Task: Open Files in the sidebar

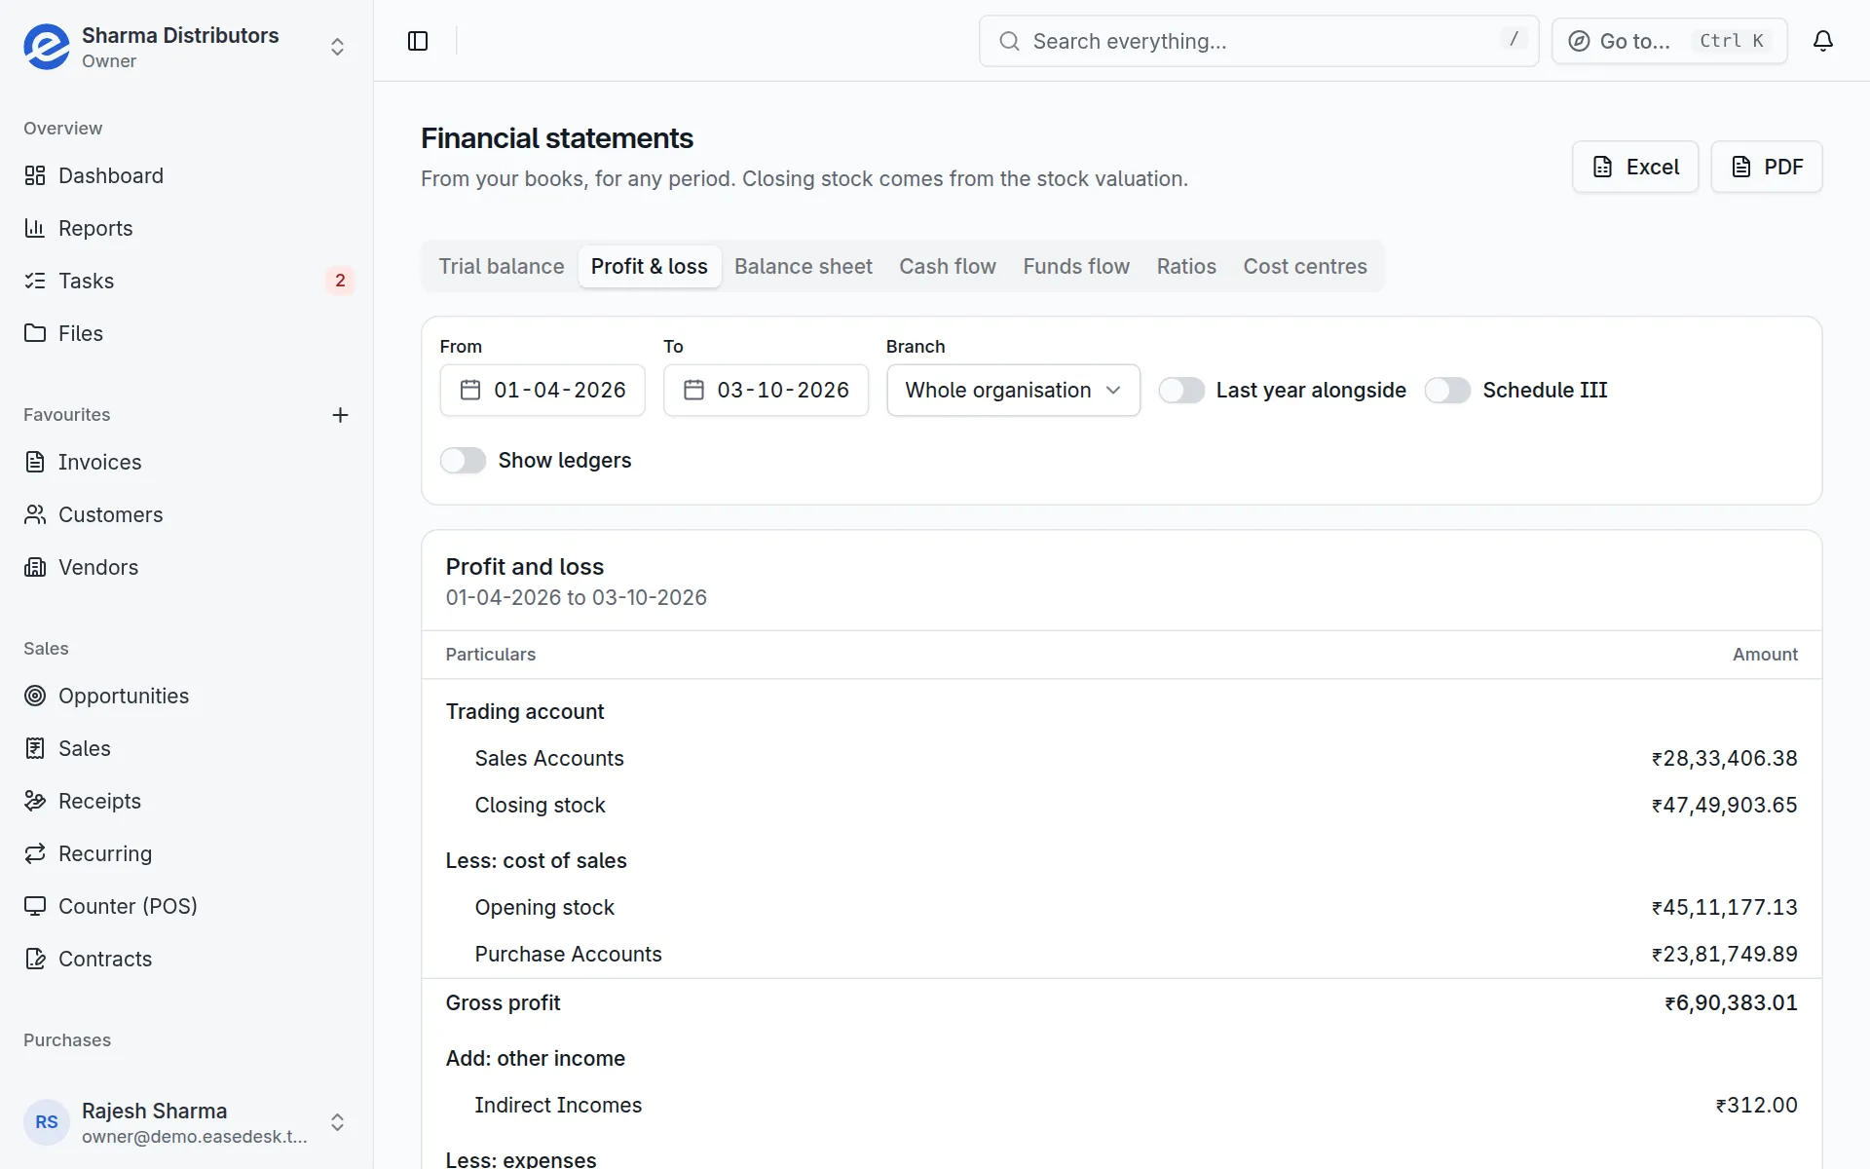Action: coord(187,333)
